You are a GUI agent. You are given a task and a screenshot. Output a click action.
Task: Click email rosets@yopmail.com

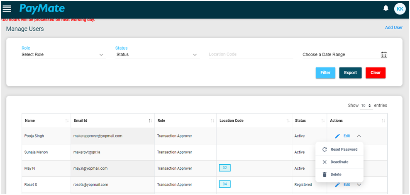point(91,185)
